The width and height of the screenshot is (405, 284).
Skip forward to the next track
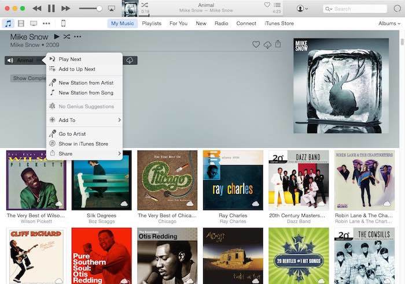click(x=65, y=9)
